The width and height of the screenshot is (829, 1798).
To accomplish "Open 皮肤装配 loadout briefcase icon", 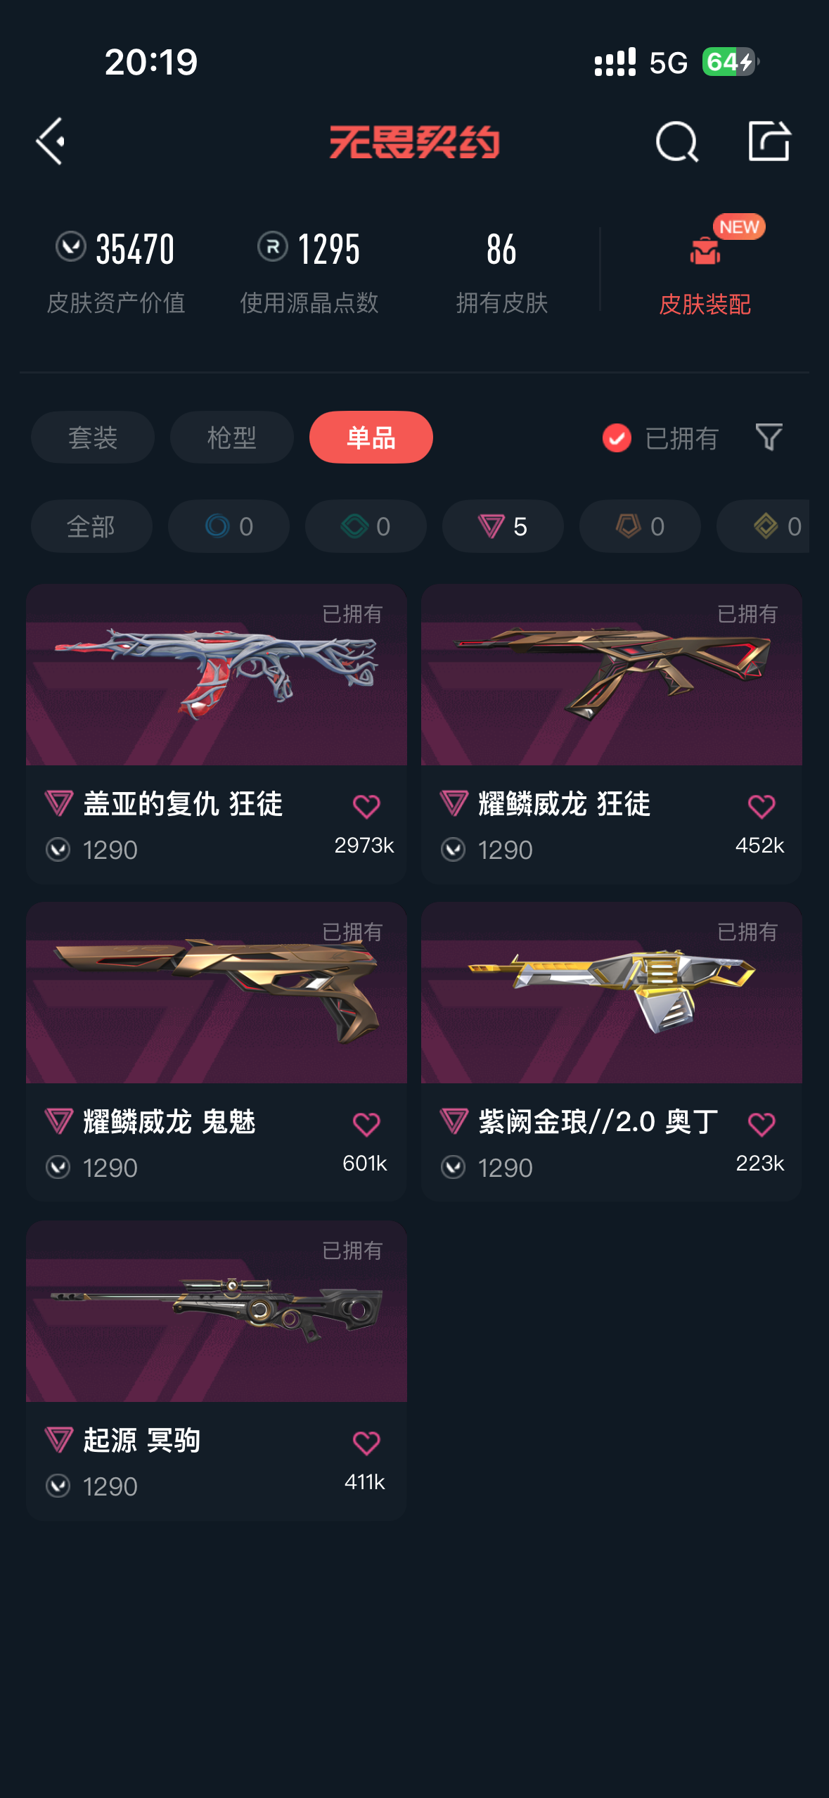I will [x=705, y=250].
